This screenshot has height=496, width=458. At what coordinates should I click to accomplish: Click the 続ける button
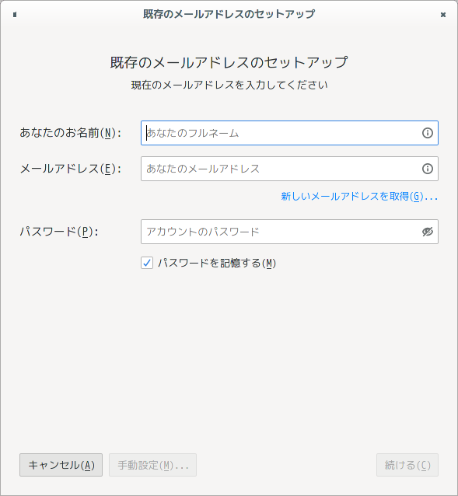click(407, 465)
